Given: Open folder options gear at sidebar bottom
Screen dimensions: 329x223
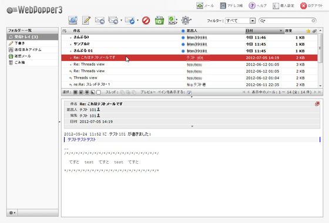Looking at the screenshot, I should pyautogui.click(x=12, y=213).
